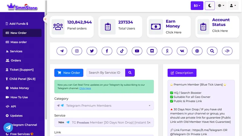
Task: Filter services by Discord icon
Action: [152, 51]
